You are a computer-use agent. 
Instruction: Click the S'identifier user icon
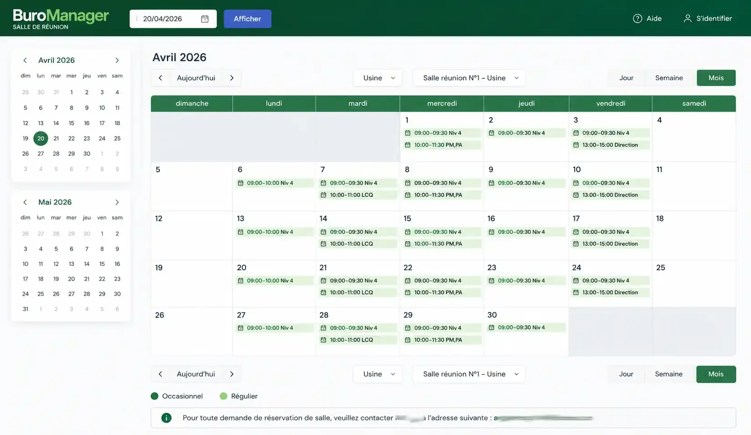687,19
